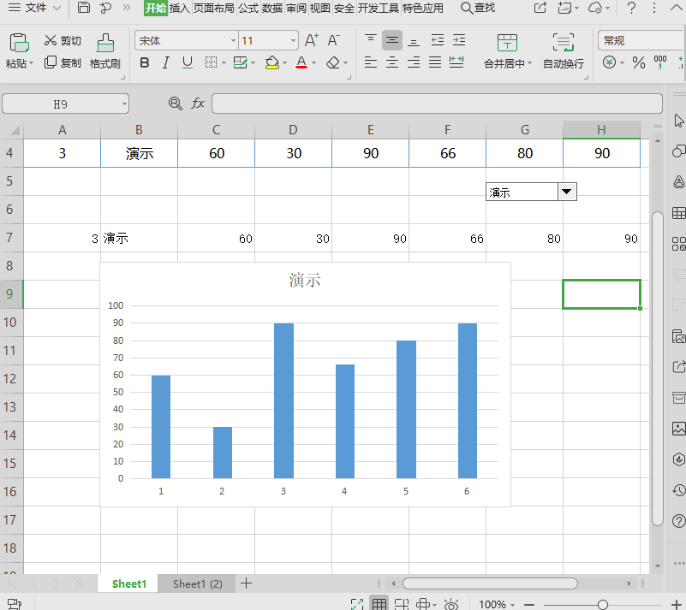This screenshot has height=610, width=686.
Task: Center text horizontally
Action: (x=392, y=62)
